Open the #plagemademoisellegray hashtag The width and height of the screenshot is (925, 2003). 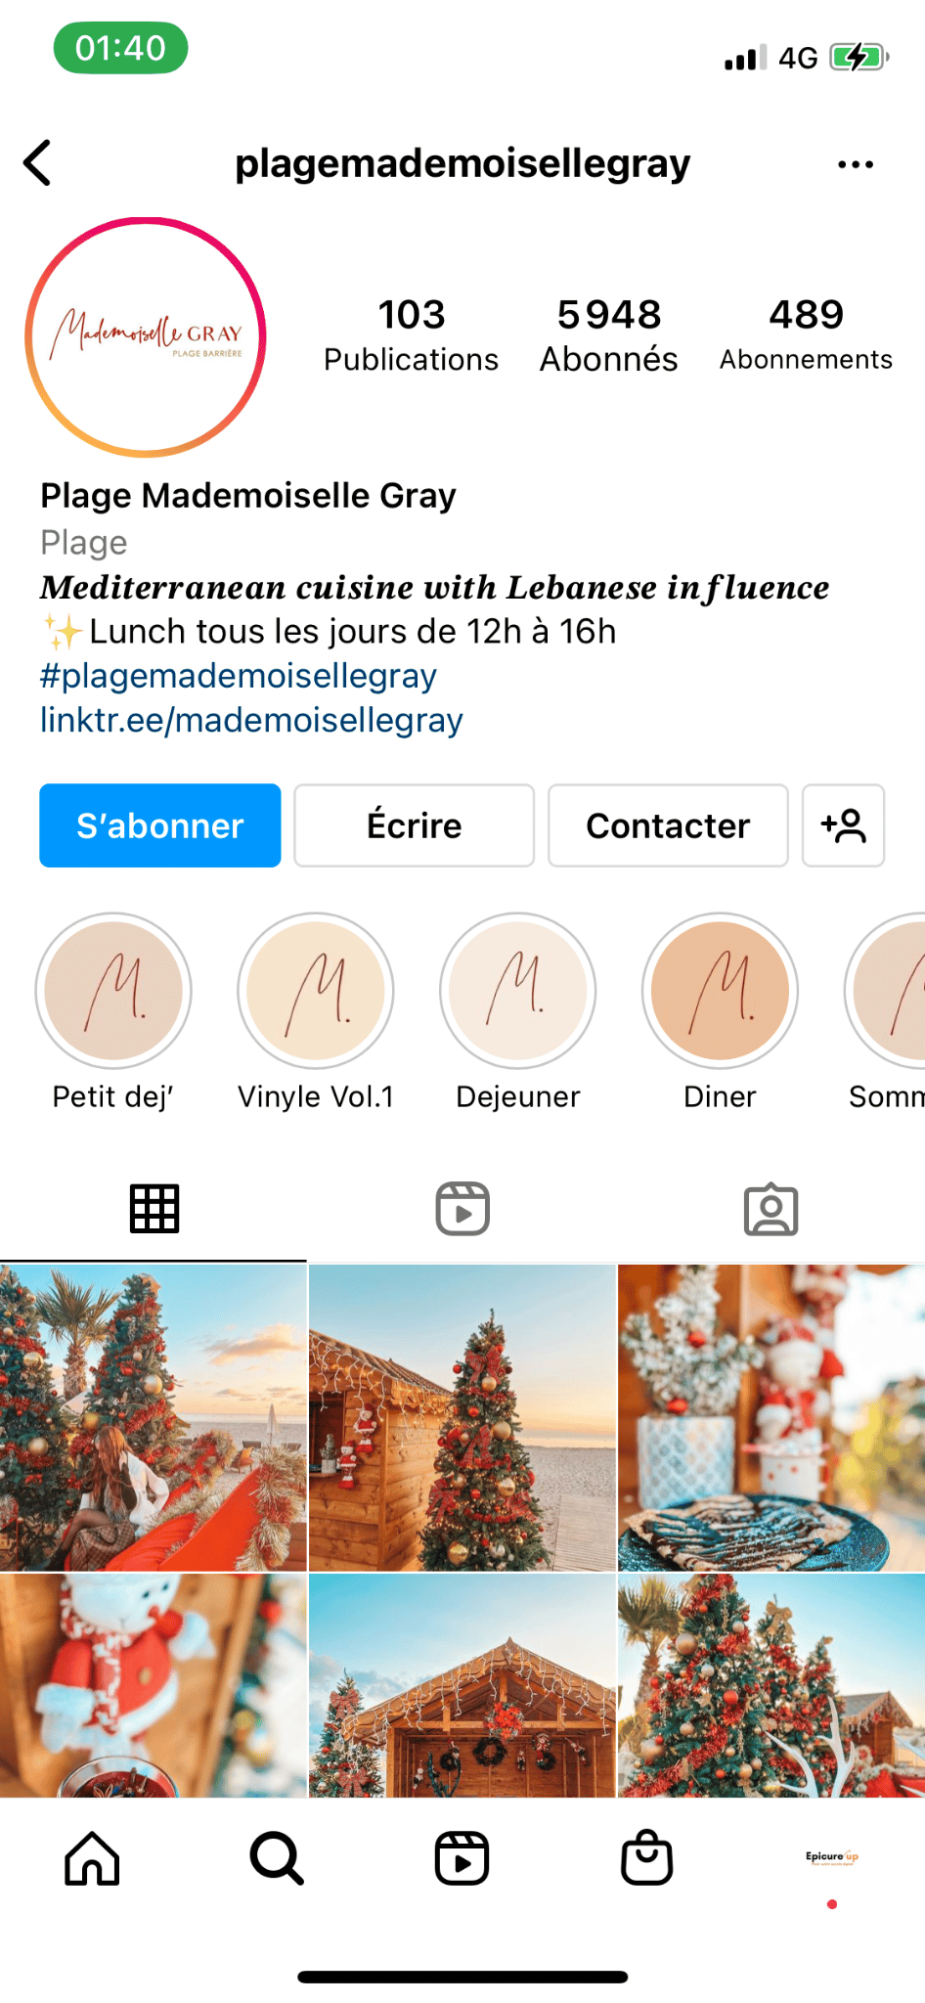(x=239, y=677)
